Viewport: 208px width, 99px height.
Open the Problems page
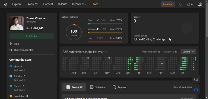tap(32, 4)
